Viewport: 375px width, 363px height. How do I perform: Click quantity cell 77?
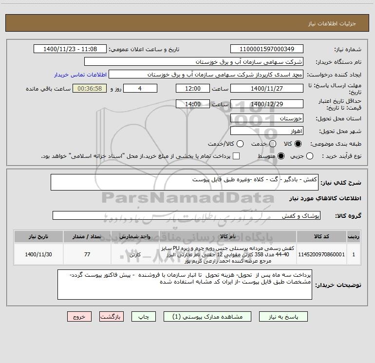87,254
